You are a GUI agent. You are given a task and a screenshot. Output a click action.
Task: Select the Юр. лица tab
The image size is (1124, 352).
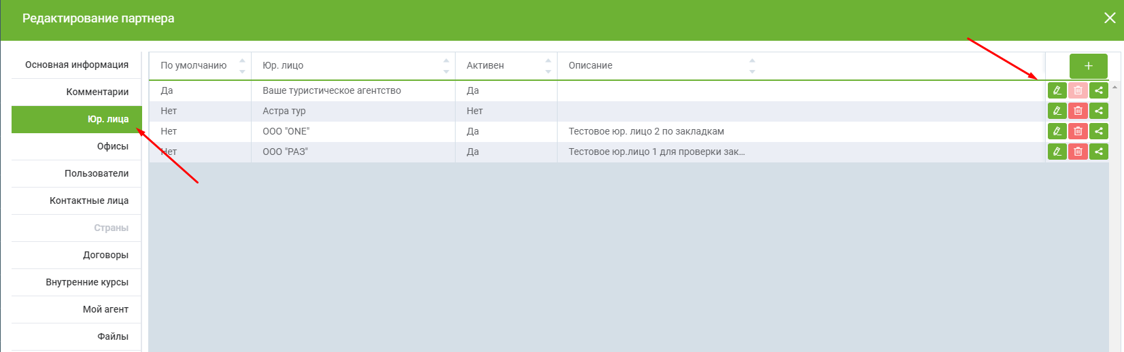pos(76,119)
